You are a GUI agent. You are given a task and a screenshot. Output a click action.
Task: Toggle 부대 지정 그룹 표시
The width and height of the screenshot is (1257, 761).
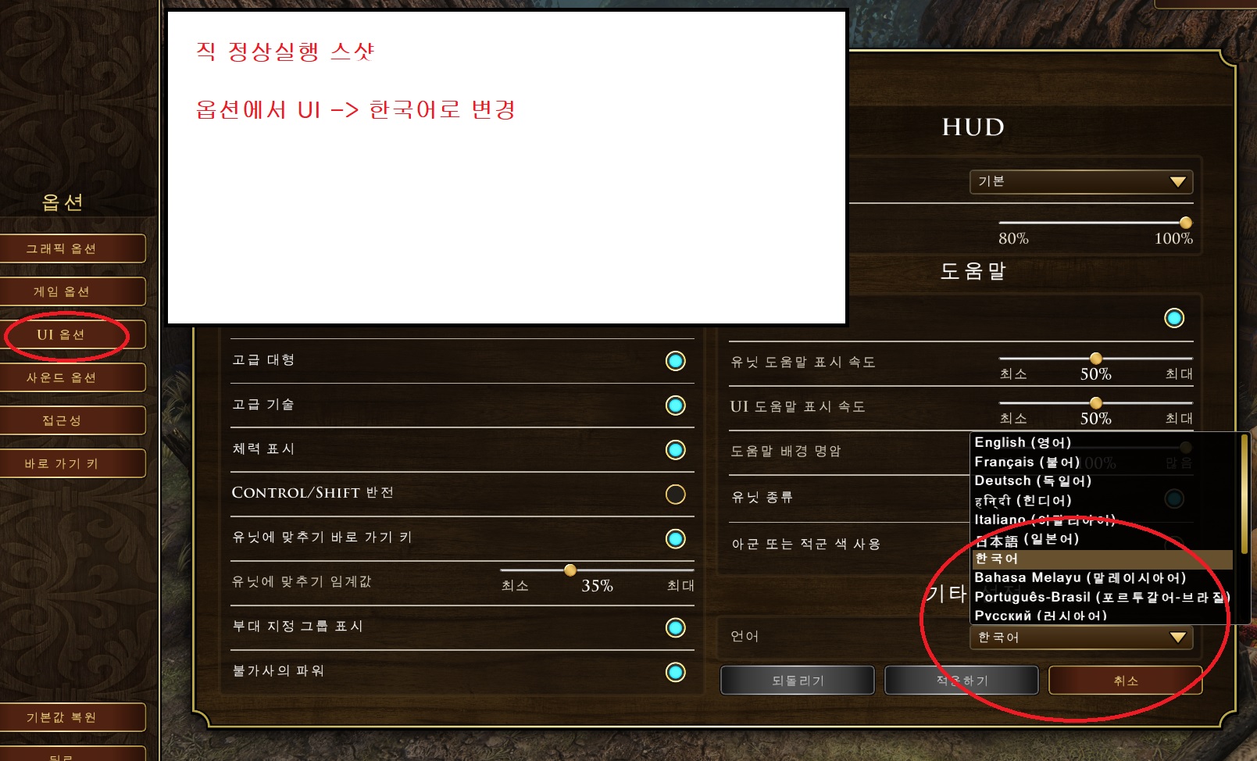tap(676, 628)
